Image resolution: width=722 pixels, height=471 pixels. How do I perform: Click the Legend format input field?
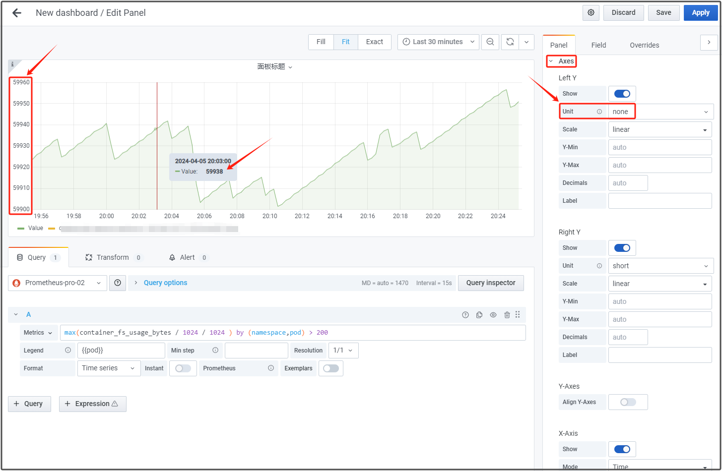(121, 351)
